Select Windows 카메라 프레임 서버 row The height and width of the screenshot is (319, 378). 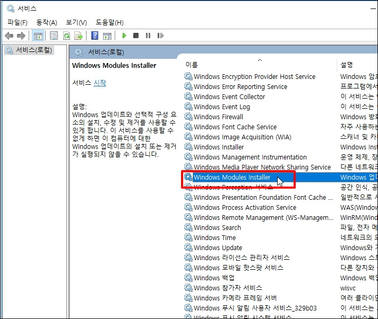pos(235,298)
